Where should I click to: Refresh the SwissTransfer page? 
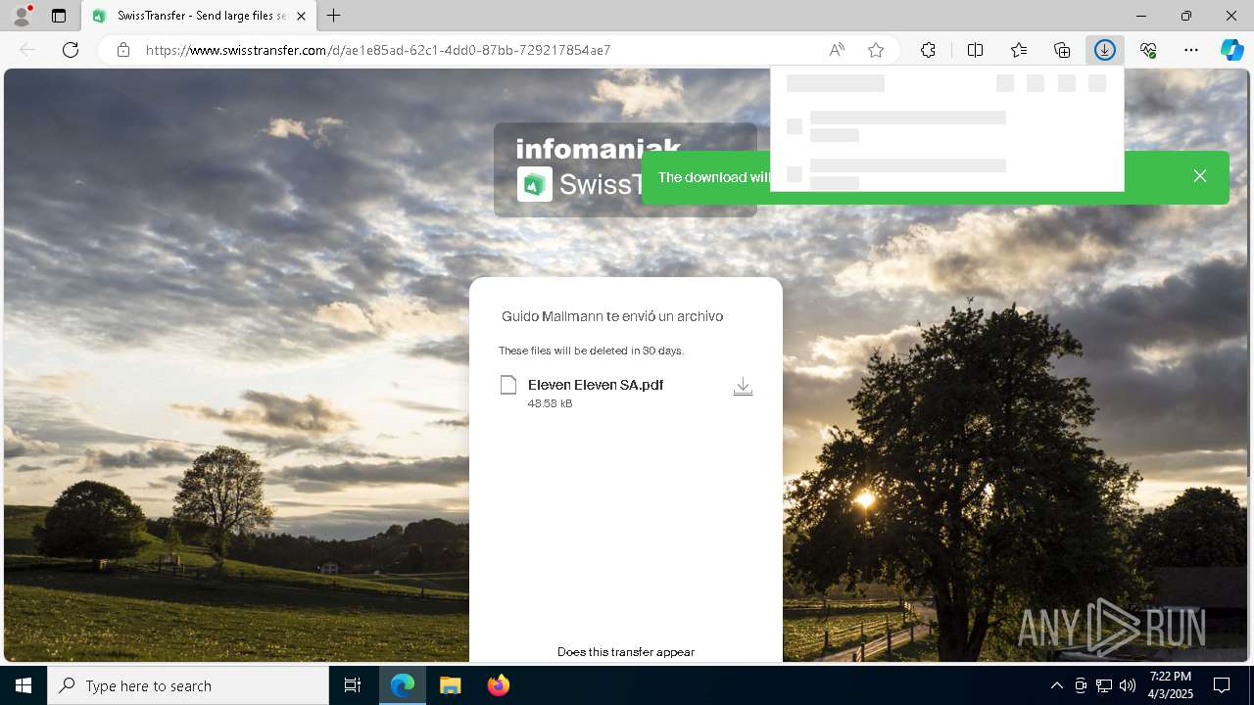pyautogui.click(x=71, y=50)
